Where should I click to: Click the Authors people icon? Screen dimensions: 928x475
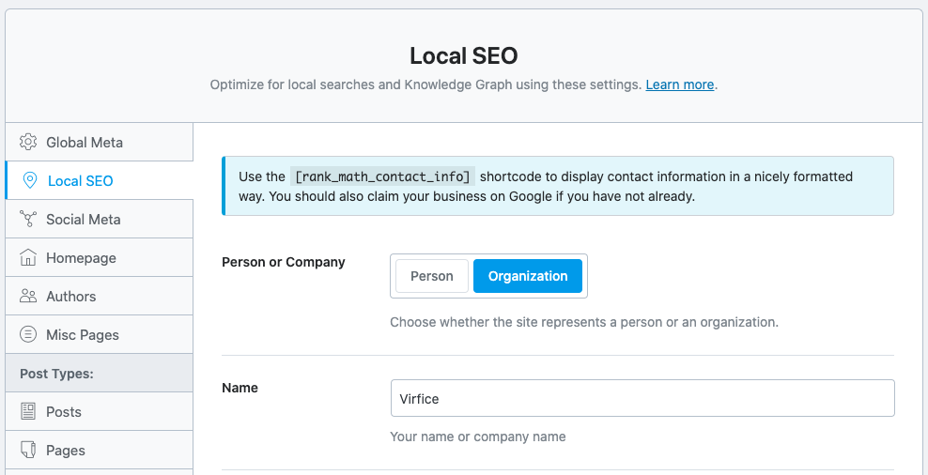(x=28, y=297)
